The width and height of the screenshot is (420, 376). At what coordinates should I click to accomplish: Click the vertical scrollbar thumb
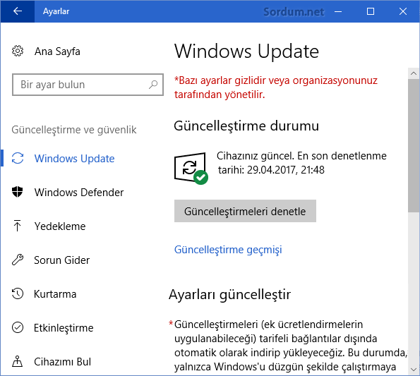414,145
